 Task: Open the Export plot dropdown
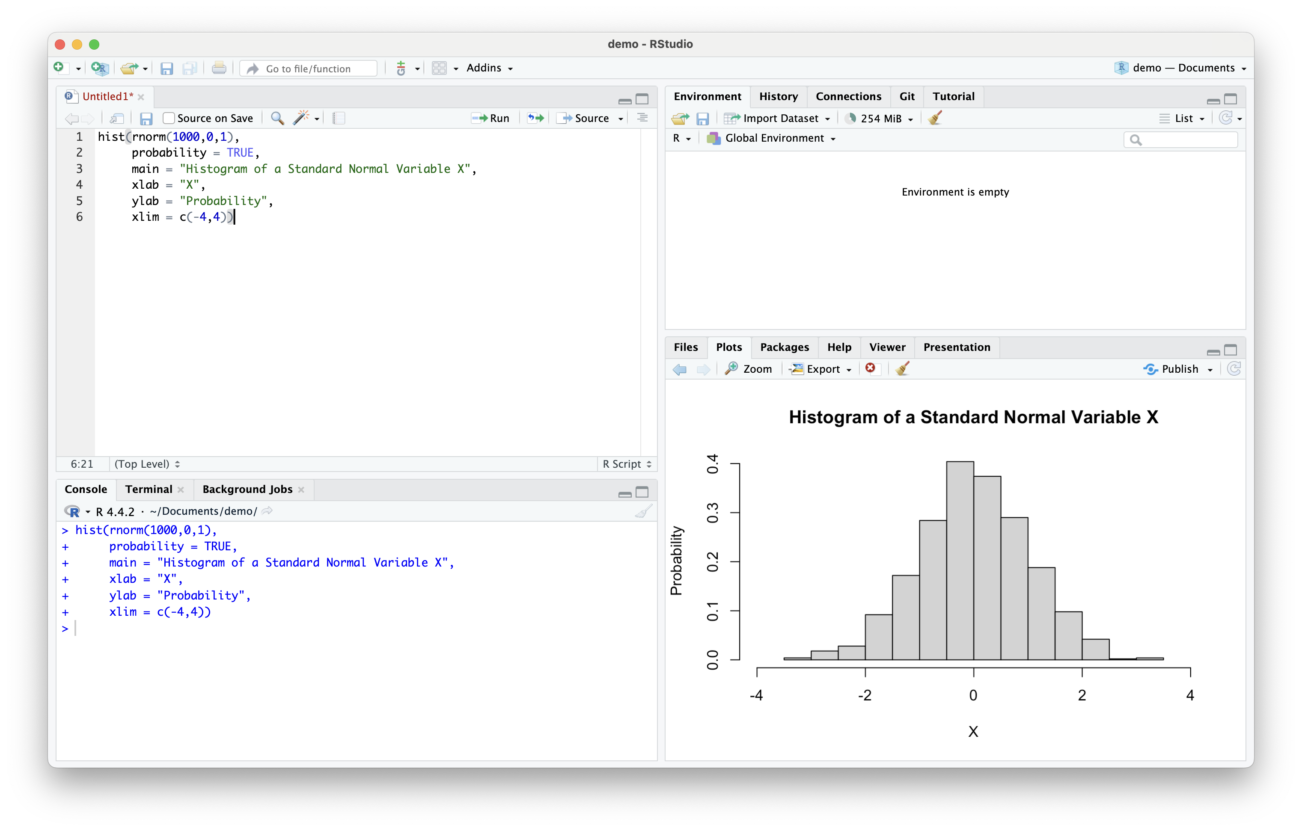(x=822, y=369)
